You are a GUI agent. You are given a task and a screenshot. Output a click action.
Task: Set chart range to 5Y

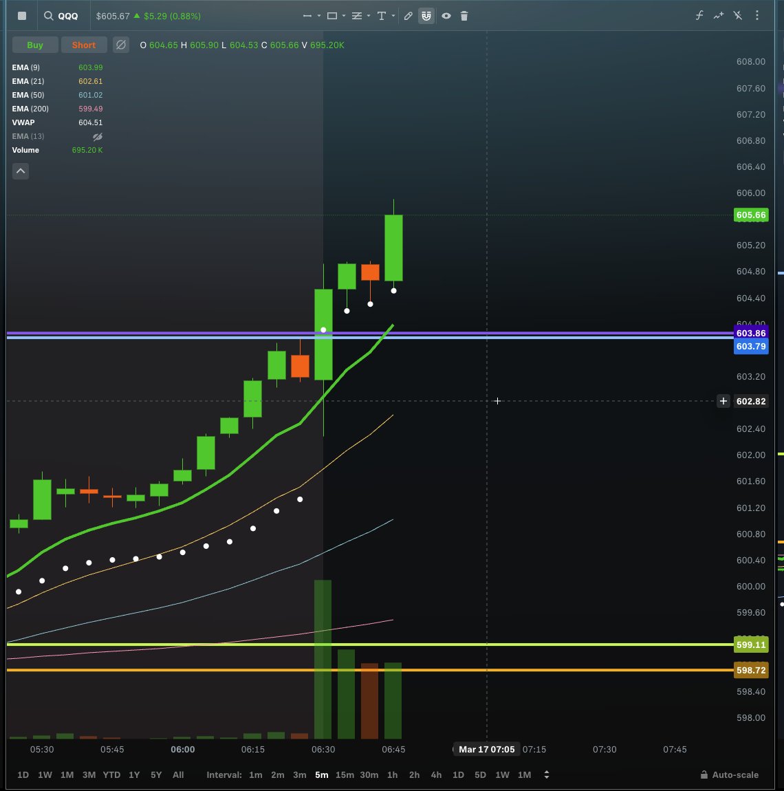pyautogui.click(x=156, y=775)
